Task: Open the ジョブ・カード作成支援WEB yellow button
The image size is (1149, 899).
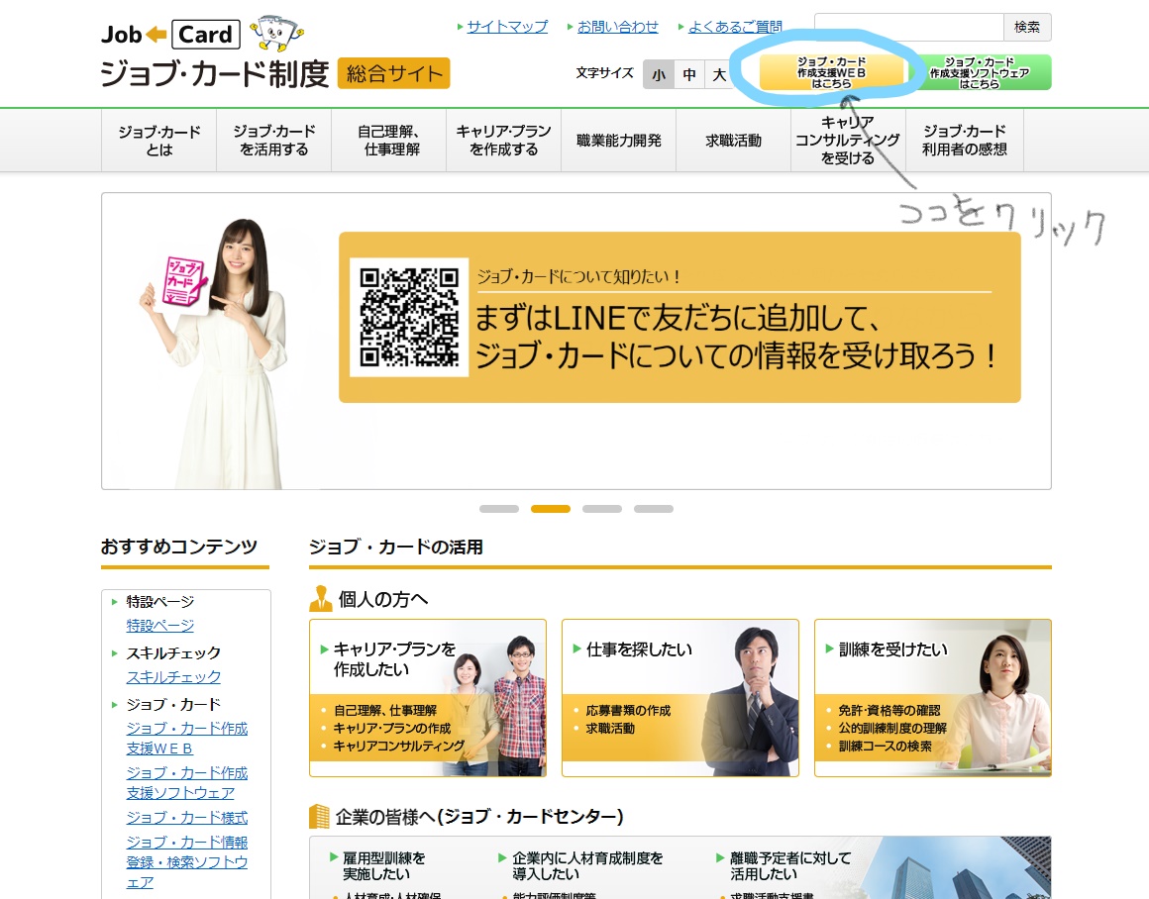Action: click(x=832, y=72)
